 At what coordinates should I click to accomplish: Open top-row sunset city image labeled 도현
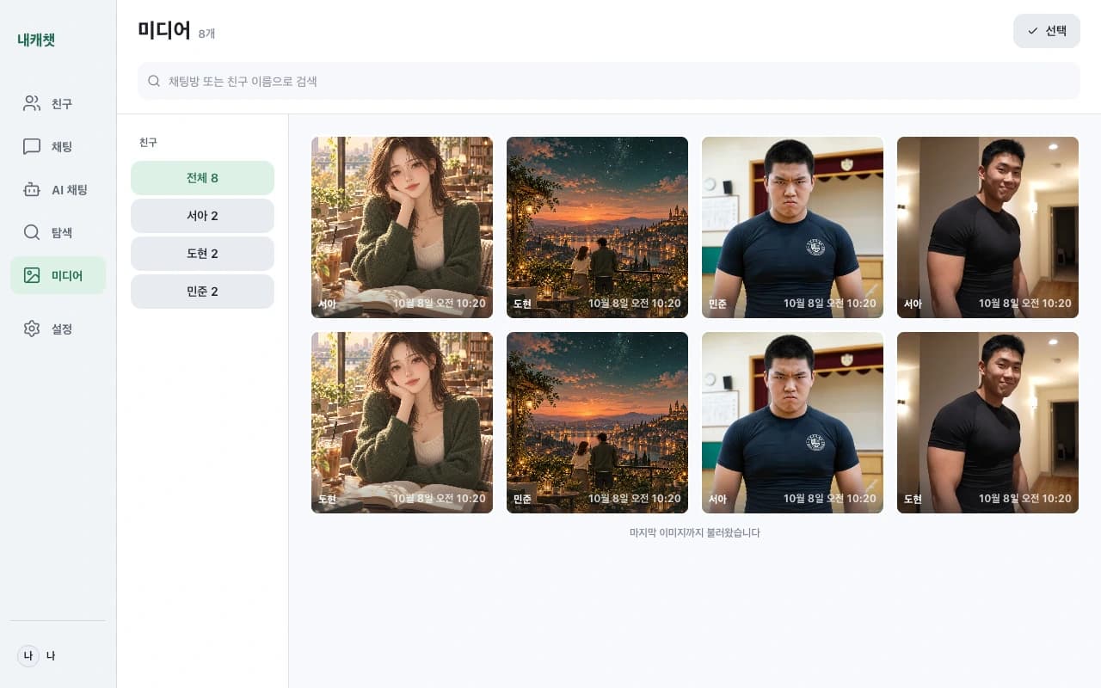pos(597,227)
